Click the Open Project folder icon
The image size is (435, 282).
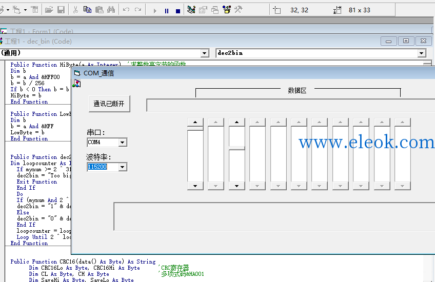(x=49, y=10)
